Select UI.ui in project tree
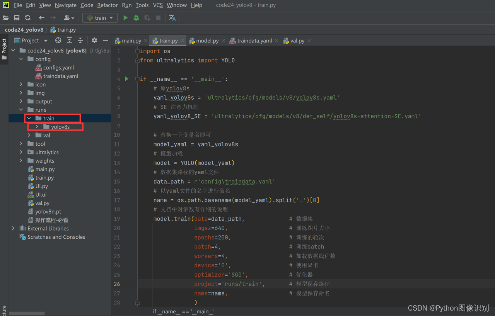Viewport: 495px width, 316px height. pos(41,195)
